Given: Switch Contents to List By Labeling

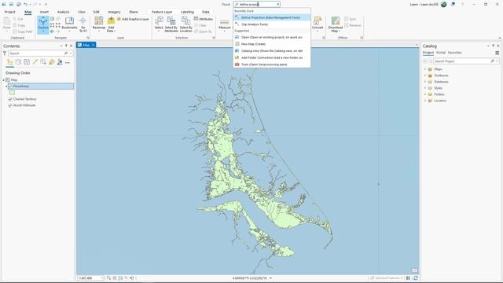Looking at the screenshot, I should [x=52, y=62].
